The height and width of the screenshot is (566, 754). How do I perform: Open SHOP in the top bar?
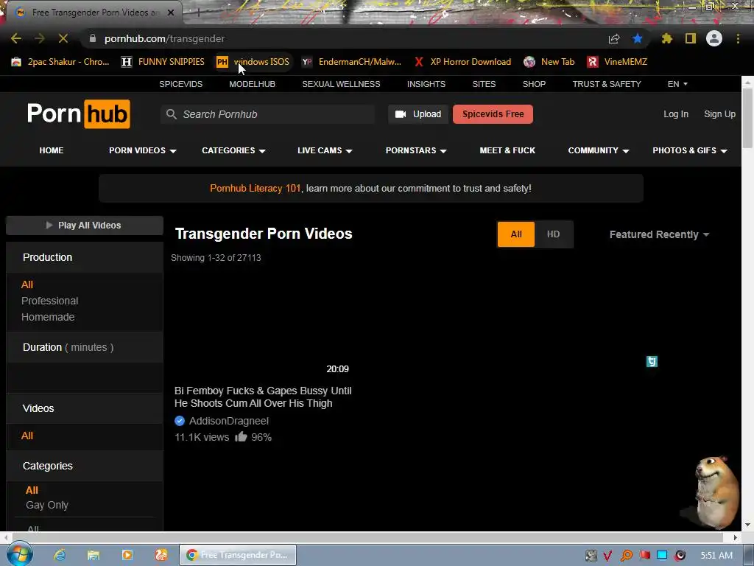click(535, 84)
